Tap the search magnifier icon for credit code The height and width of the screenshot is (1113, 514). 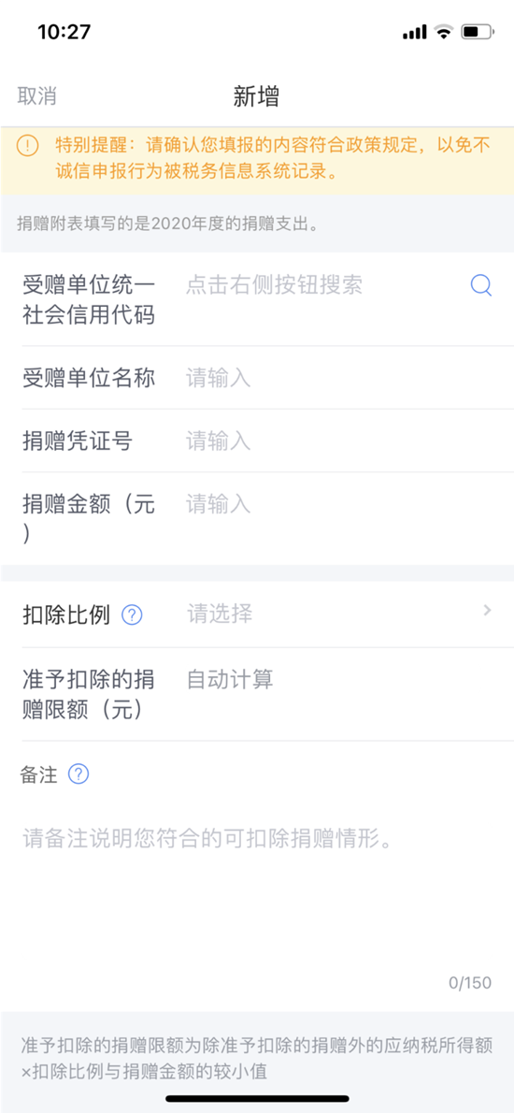[x=480, y=285]
